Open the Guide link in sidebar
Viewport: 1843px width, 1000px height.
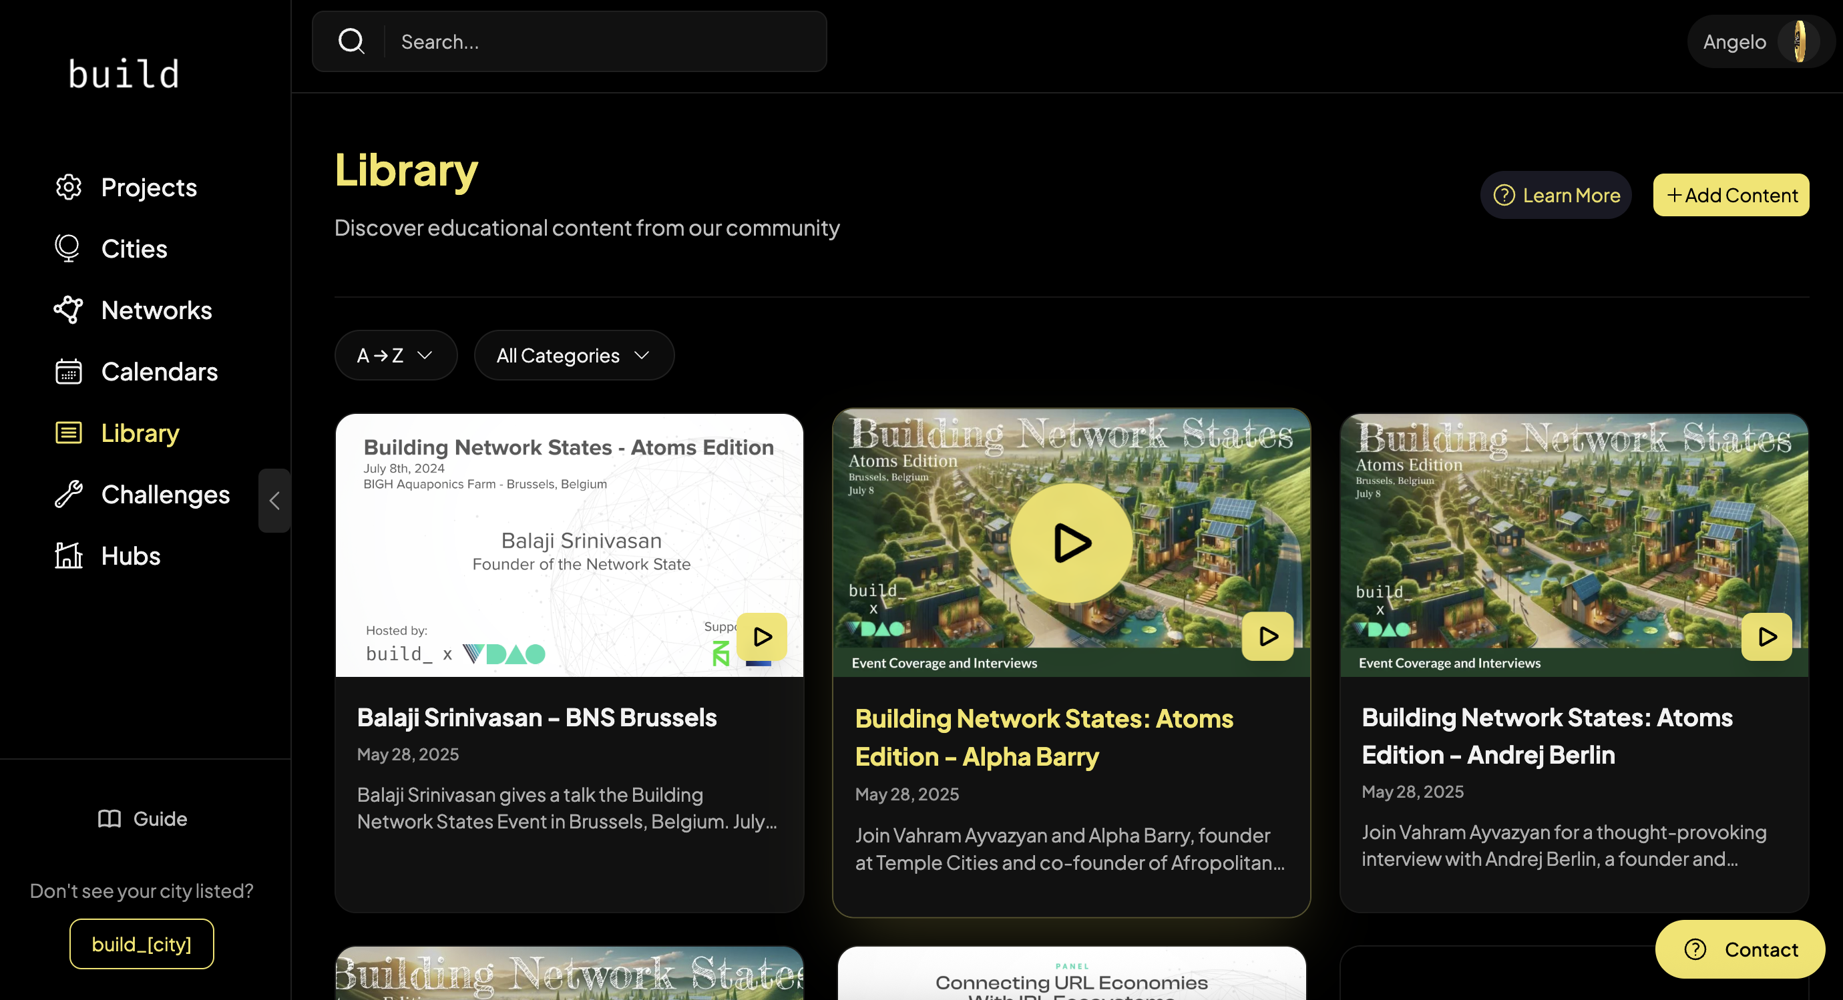pyautogui.click(x=142, y=818)
